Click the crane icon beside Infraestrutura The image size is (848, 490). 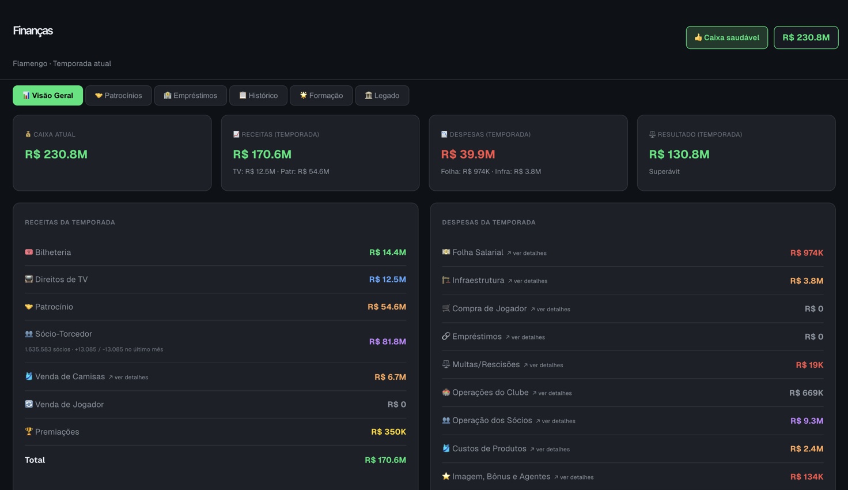click(446, 280)
